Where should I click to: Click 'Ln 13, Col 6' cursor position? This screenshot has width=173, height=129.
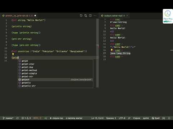(x=97, y=118)
